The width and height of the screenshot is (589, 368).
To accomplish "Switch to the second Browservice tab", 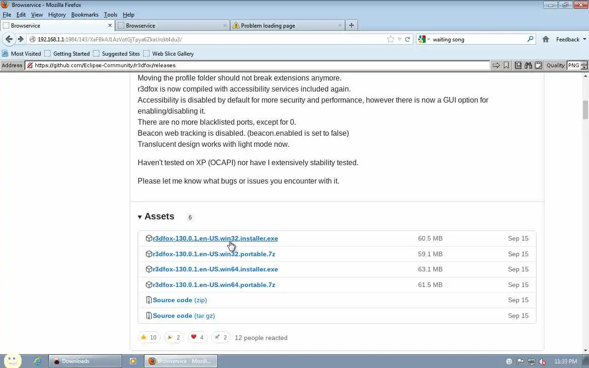I will pyautogui.click(x=172, y=25).
